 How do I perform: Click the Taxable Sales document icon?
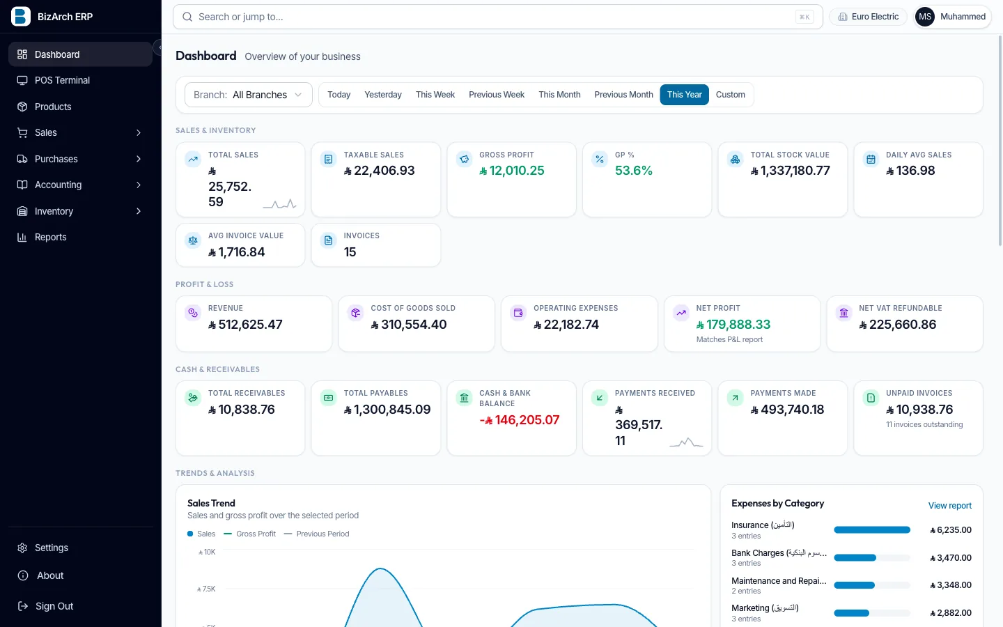(x=328, y=160)
